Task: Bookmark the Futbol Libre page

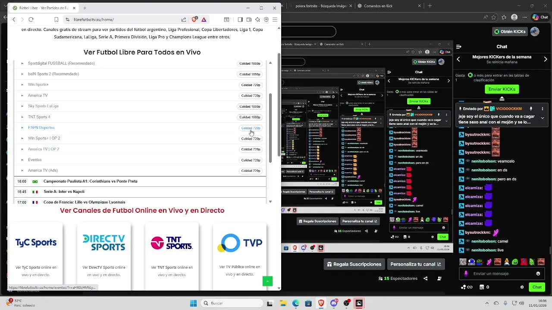Action: pyautogui.click(x=56, y=19)
